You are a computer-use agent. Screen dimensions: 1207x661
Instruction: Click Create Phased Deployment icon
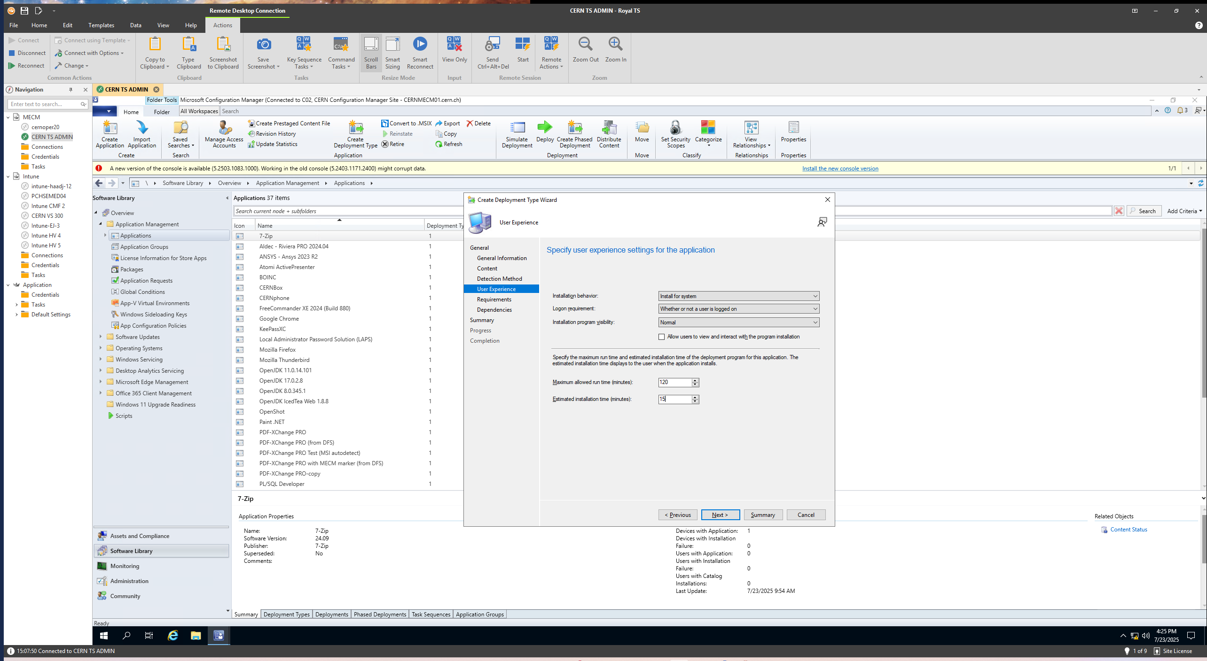tap(574, 134)
